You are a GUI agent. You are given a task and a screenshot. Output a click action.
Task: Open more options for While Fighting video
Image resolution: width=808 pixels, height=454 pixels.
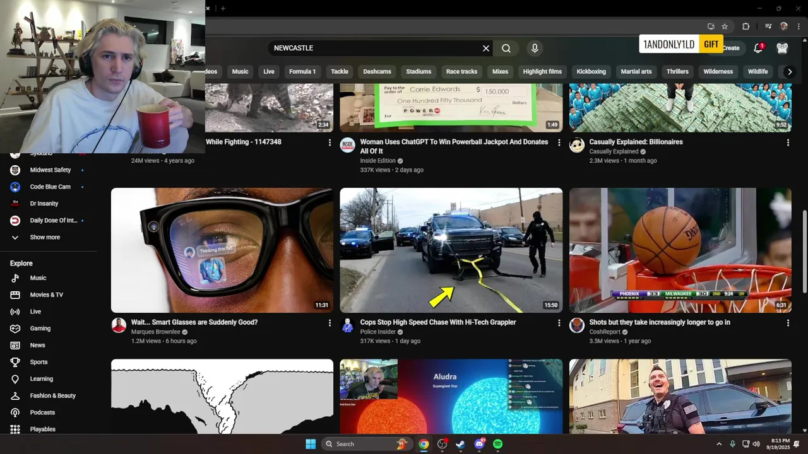pyautogui.click(x=330, y=143)
